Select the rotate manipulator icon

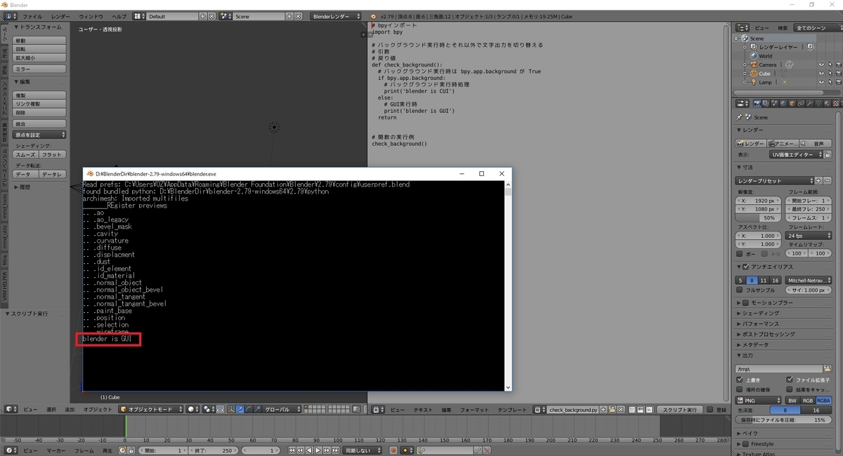click(249, 409)
